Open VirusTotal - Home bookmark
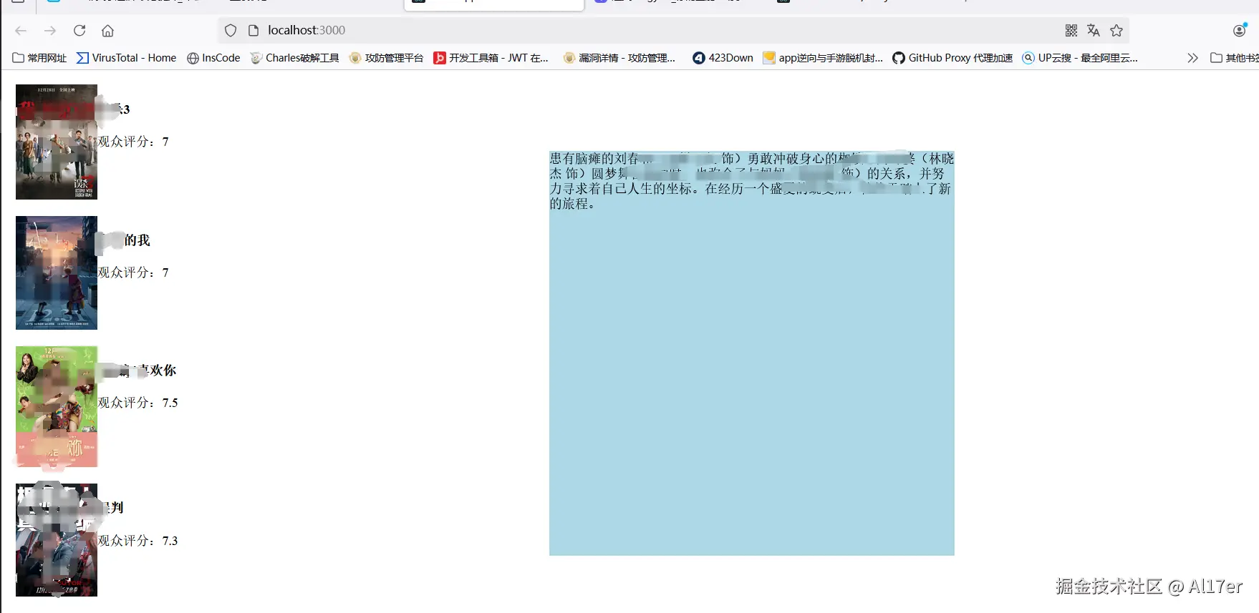1259x613 pixels. pyautogui.click(x=127, y=58)
